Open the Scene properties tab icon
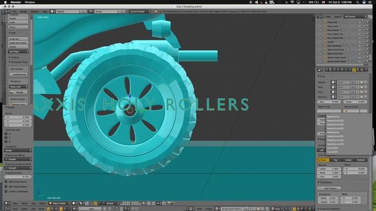Viewport: 376px width, 211px height. (334, 70)
